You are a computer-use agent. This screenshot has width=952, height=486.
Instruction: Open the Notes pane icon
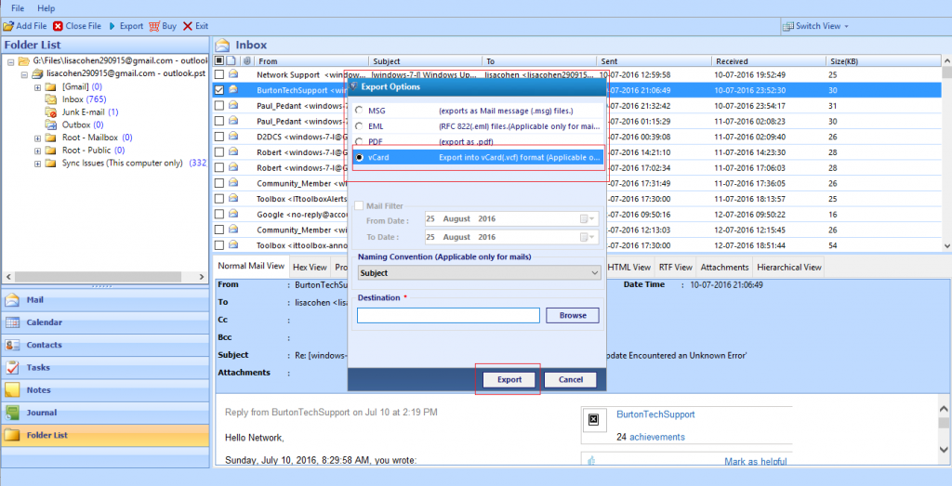[x=11, y=389]
